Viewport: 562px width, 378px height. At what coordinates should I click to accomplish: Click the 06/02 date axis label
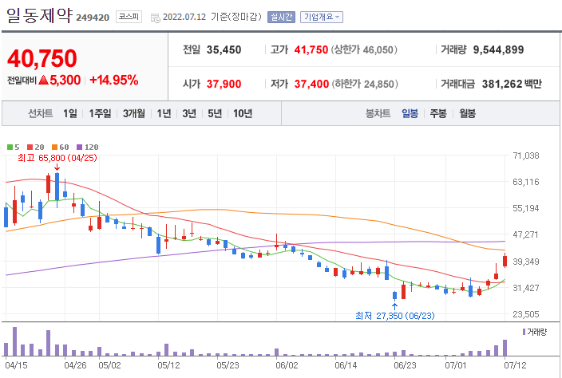coord(287,365)
